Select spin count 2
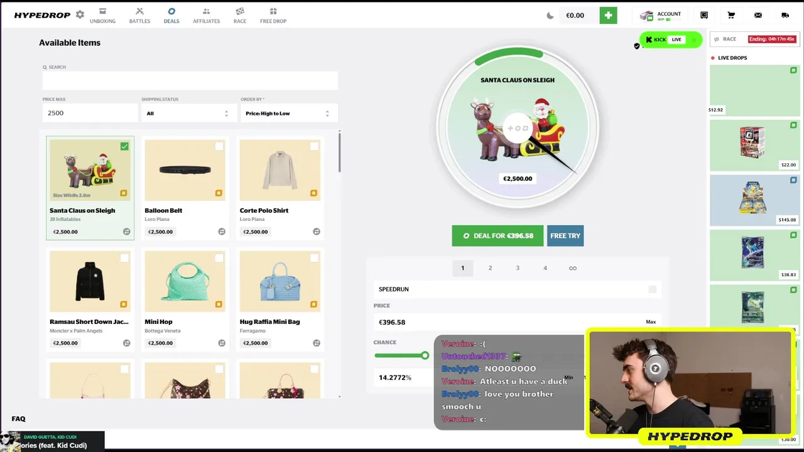804x452 pixels. [x=490, y=268]
